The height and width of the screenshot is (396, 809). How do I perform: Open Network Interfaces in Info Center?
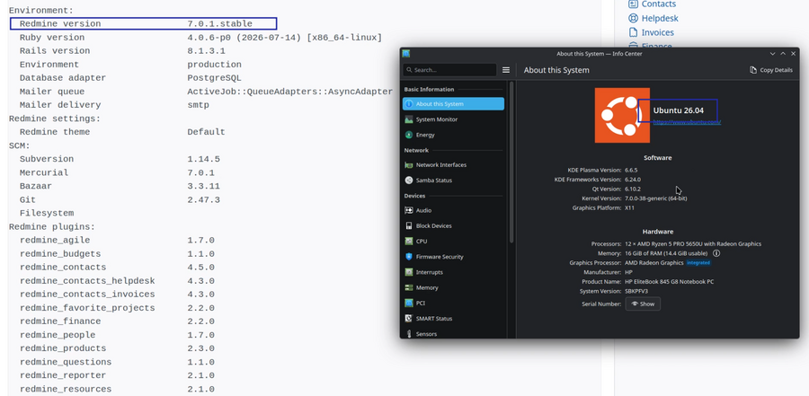tap(454, 165)
